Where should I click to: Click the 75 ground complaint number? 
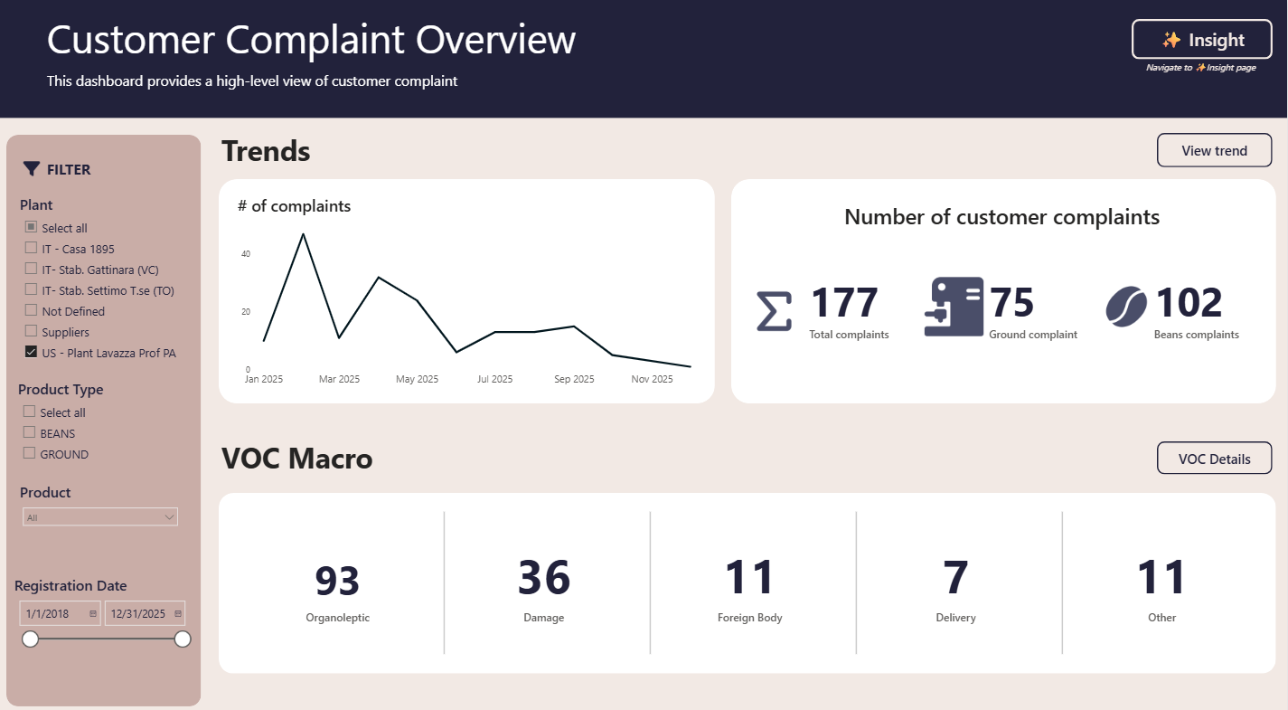(x=1011, y=303)
